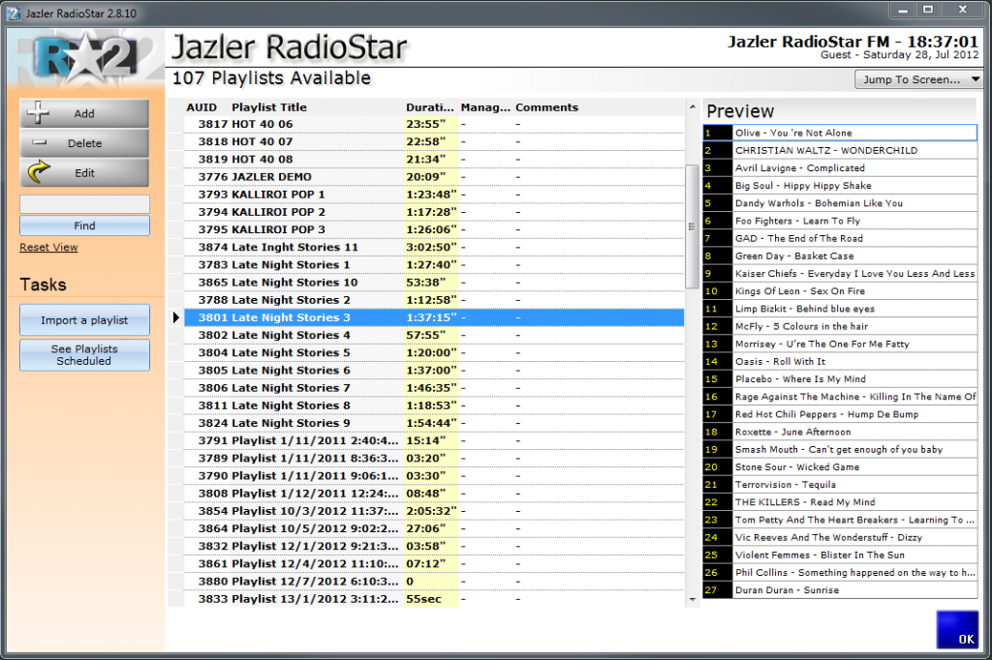Click preview track Olive - You're Not Alone

(840, 133)
